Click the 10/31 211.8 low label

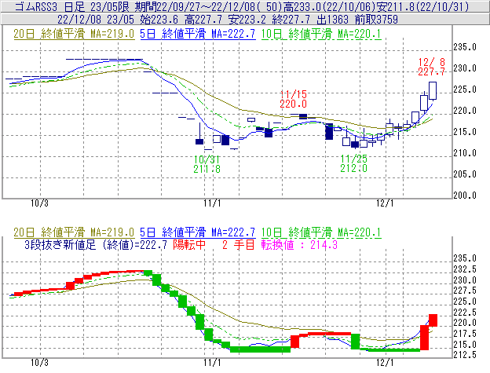(x=207, y=164)
